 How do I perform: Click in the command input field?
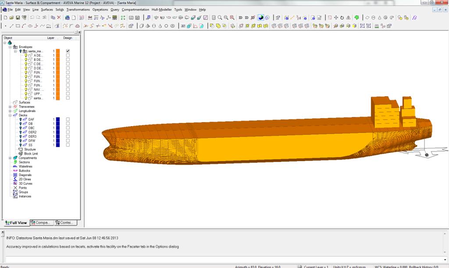coord(223,260)
